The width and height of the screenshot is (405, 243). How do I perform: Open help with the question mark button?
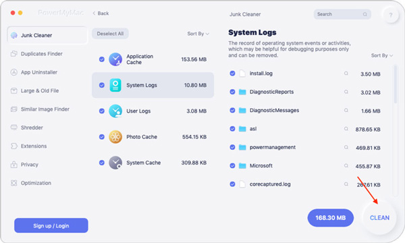391,16
